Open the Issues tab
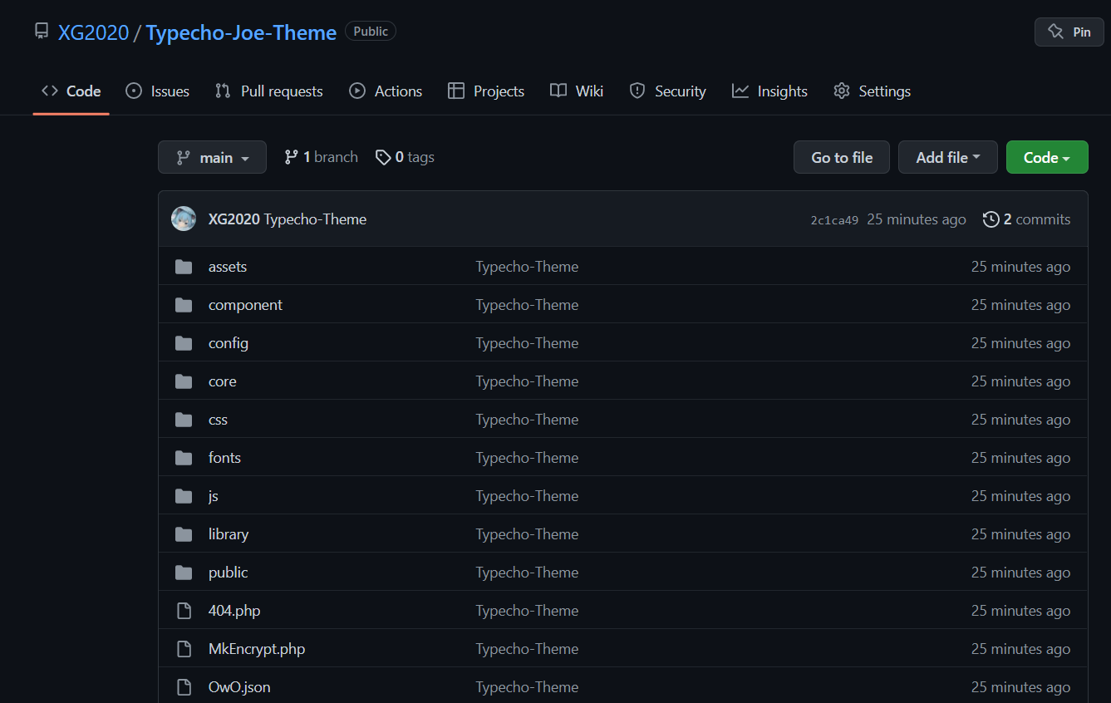This screenshot has height=703, width=1111. click(x=157, y=91)
